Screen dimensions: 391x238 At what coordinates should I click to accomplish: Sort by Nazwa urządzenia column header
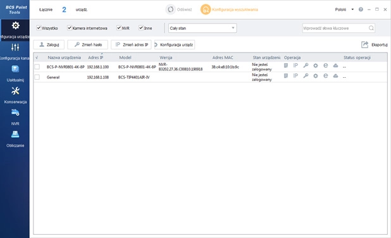(x=64, y=58)
